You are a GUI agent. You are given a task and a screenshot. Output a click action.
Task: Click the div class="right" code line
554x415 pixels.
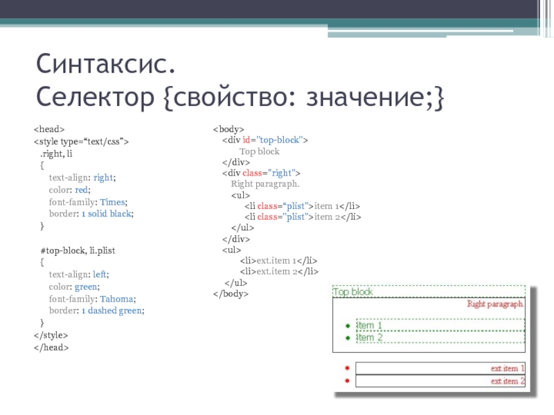pyautogui.click(x=260, y=173)
